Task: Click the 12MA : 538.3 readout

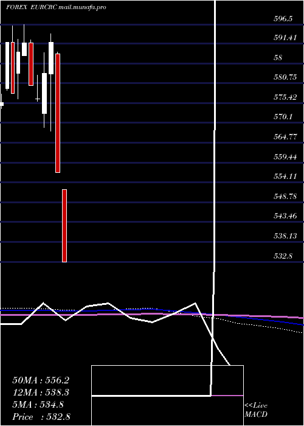Action: (x=41, y=393)
